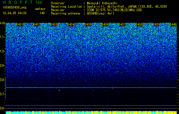Click the 0435 time marker
This screenshot has height=114, width=179.
88,25
